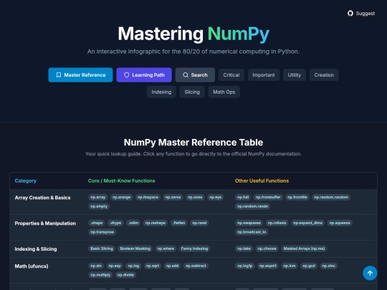
Task: Open the np.sqrt function link
Action: point(153,266)
